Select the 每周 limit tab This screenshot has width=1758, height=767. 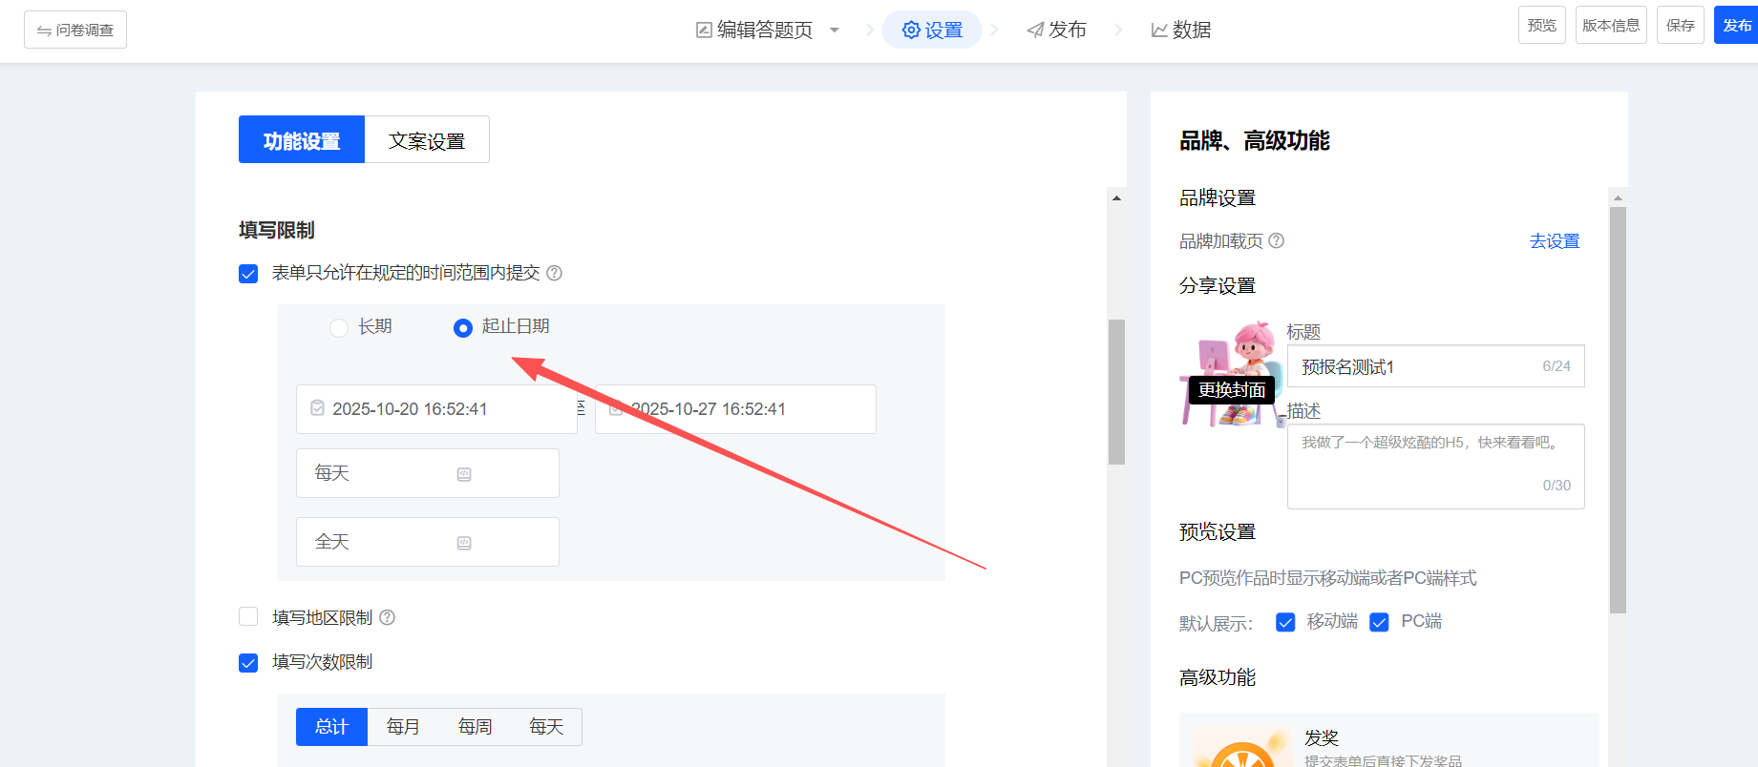click(475, 727)
